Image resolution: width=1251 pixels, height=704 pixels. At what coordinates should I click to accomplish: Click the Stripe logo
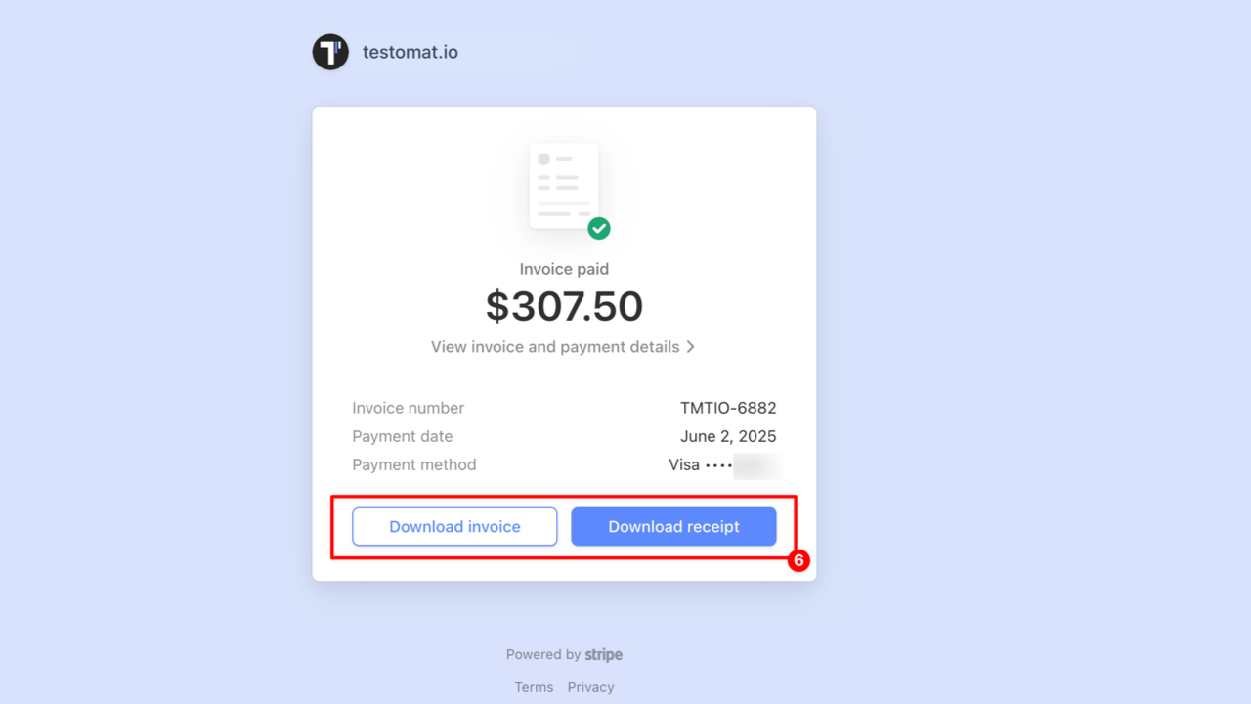click(x=603, y=654)
